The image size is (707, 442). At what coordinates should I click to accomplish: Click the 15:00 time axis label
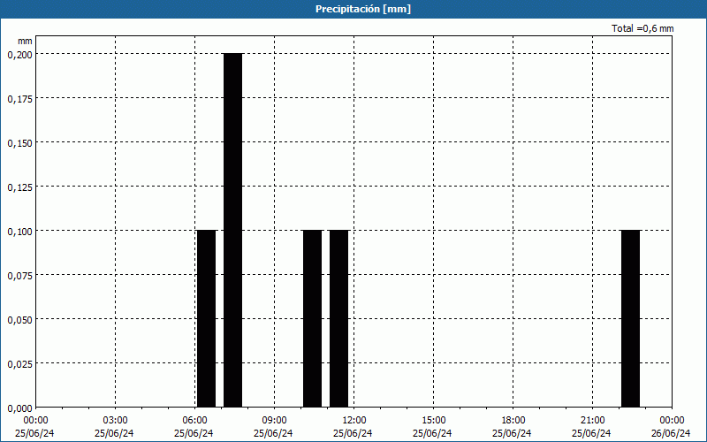(433, 421)
